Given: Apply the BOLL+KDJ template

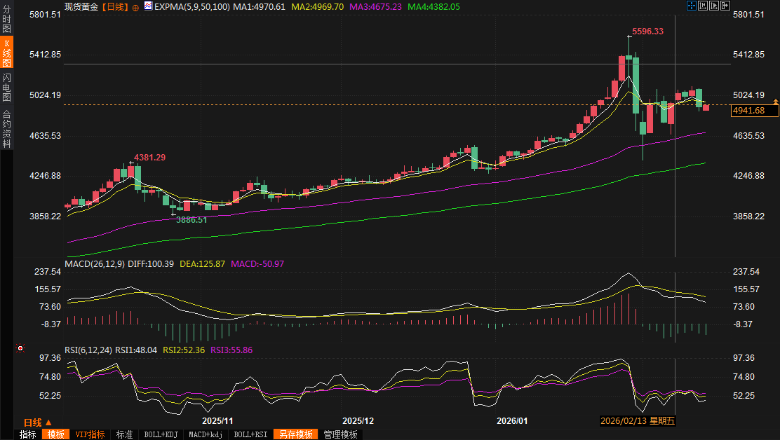Looking at the screenshot, I should (x=161, y=434).
